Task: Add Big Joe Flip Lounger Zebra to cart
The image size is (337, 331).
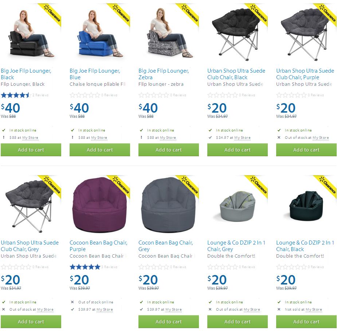Action: pos(169,150)
